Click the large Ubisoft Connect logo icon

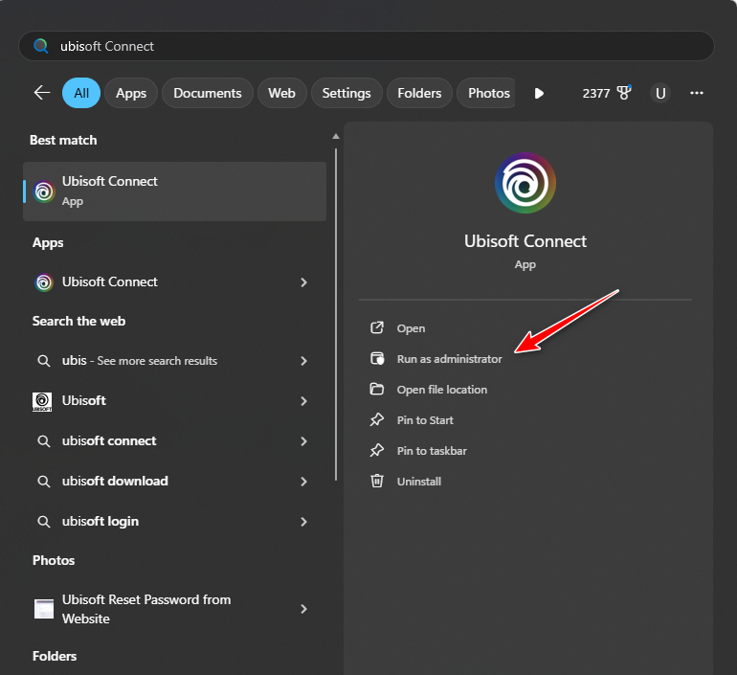(x=525, y=184)
